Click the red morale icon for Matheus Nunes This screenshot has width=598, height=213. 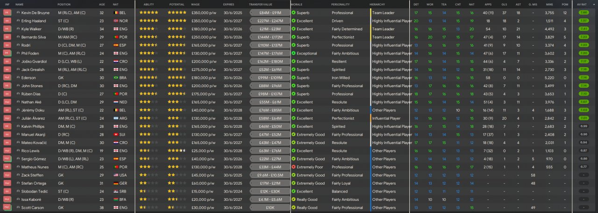coord(293,167)
